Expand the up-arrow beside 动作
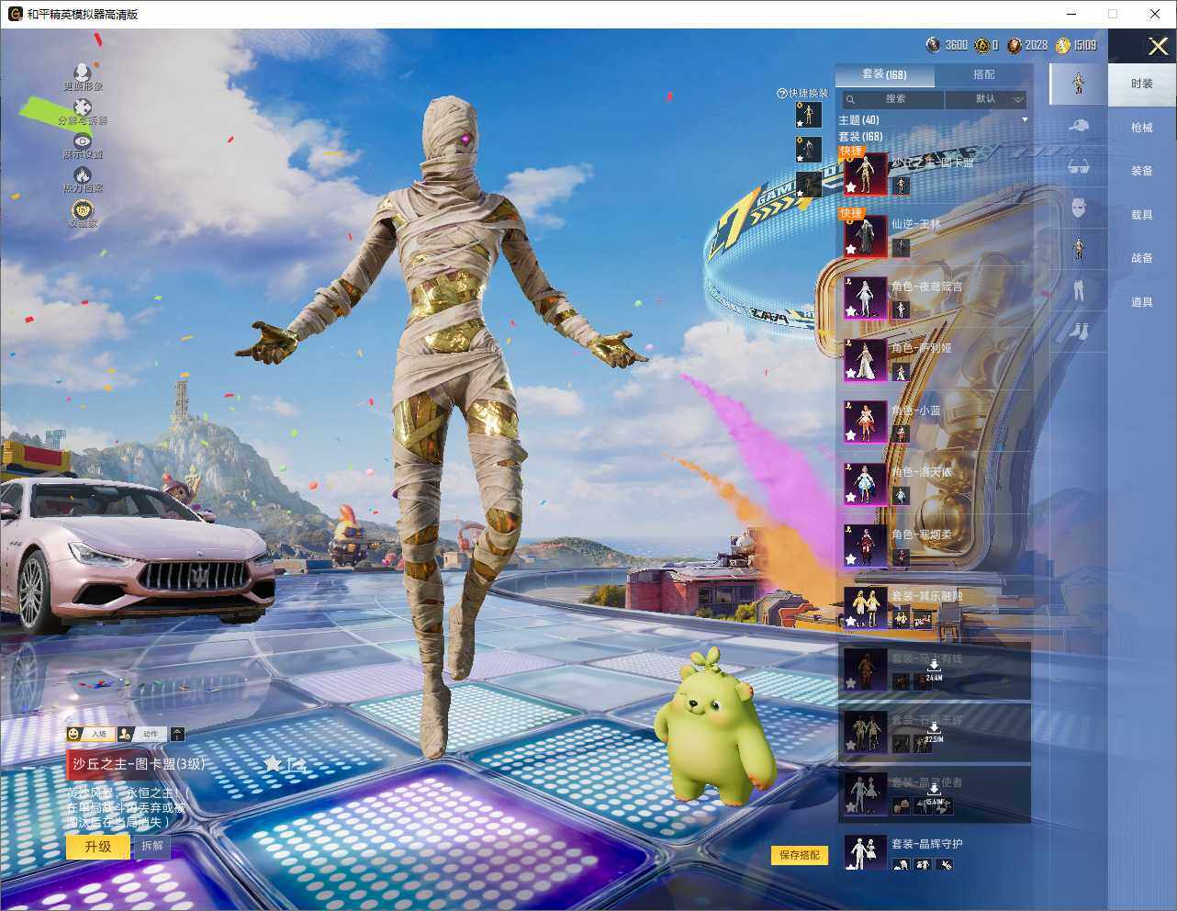Viewport: 1177px width, 911px height. pos(178,734)
